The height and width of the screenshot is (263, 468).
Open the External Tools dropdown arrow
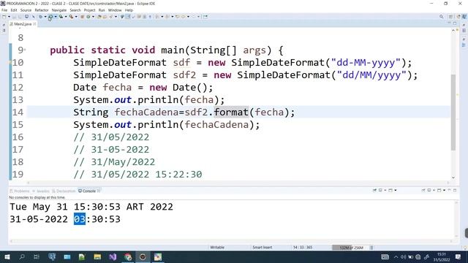click(x=76, y=17)
